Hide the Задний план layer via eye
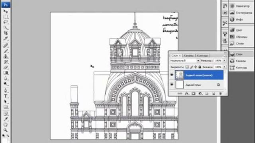Viewport: 255px width, 143px height. click(172, 85)
